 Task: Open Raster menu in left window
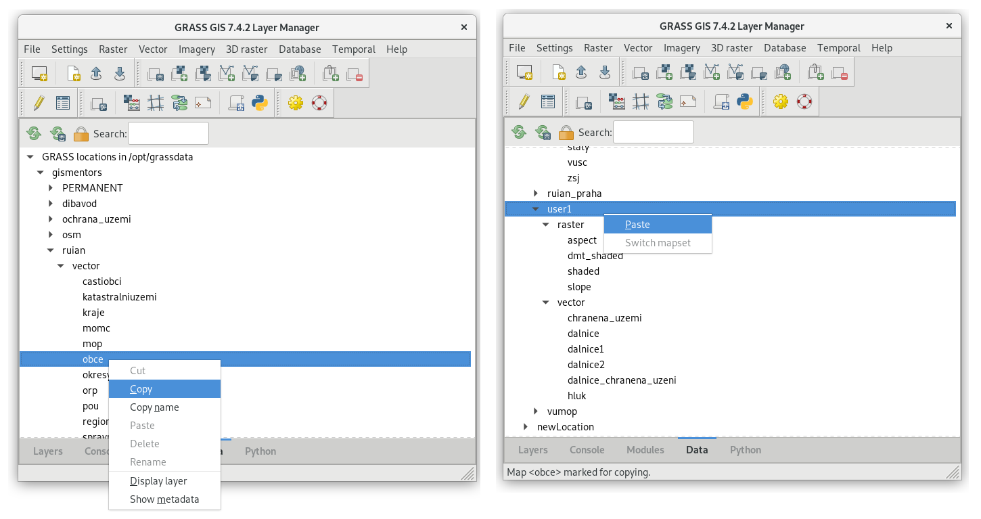point(113,49)
